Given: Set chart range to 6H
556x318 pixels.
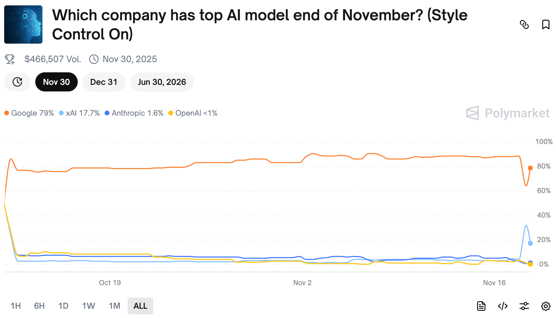Looking at the screenshot, I should point(39,306).
